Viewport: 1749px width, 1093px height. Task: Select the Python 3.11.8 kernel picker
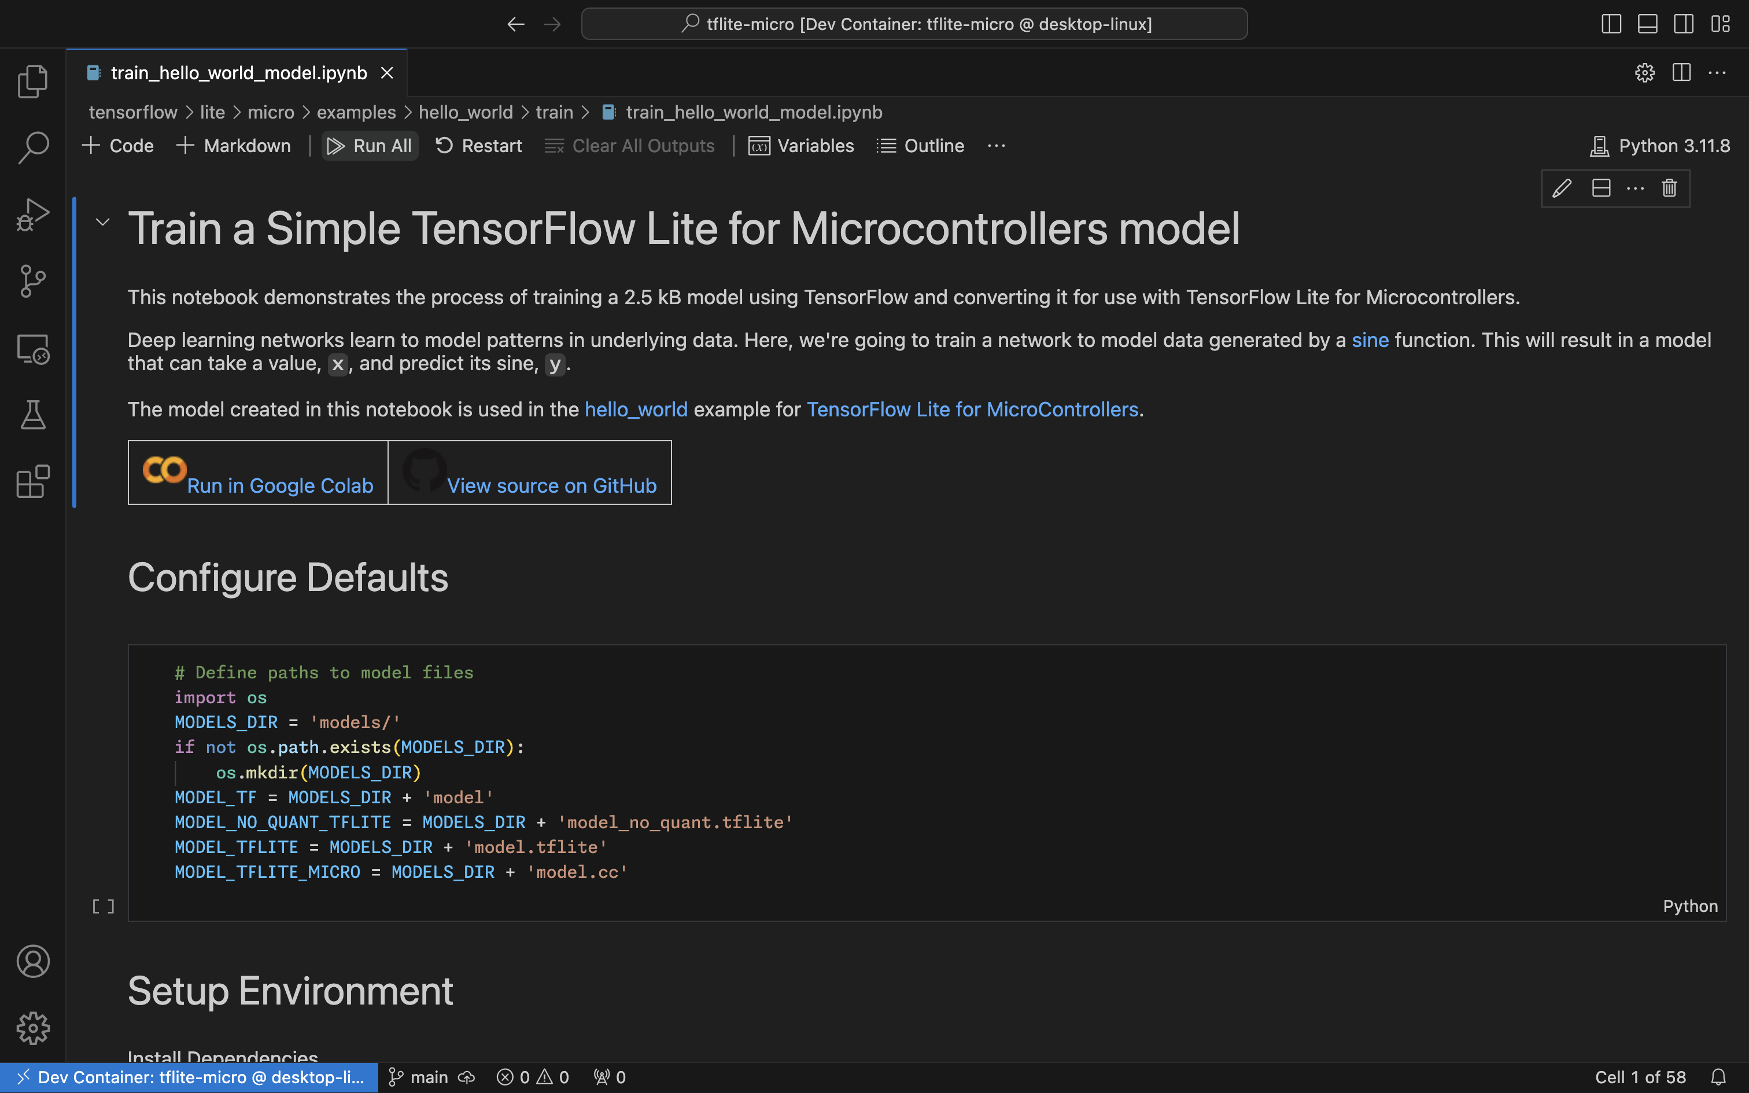point(1660,146)
